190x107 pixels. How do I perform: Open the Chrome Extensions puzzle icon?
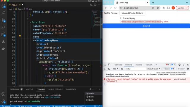[164, 8]
